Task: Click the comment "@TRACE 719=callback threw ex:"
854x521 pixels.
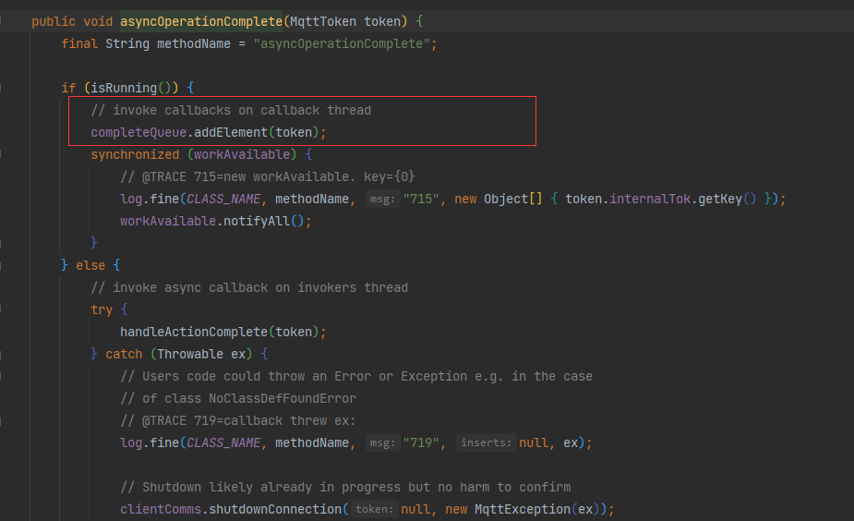Action: pos(238,420)
